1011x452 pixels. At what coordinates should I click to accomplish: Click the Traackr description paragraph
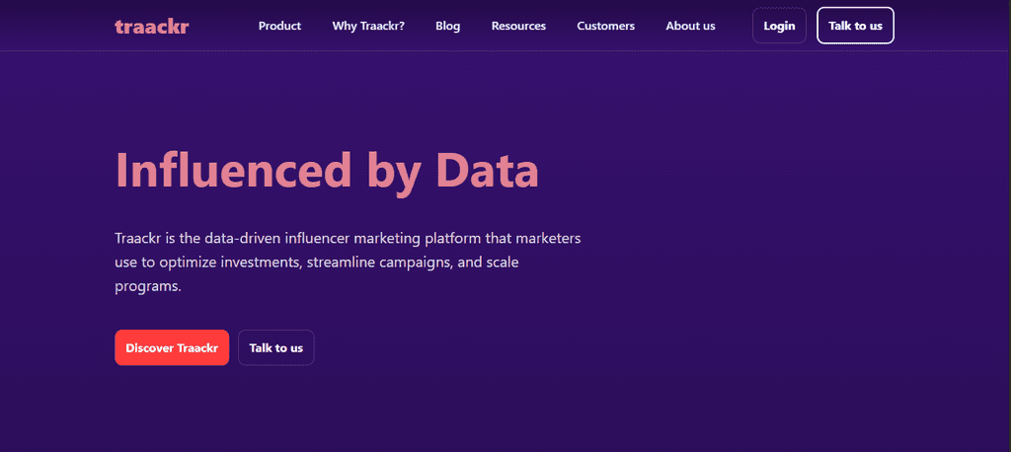[348, 263]
